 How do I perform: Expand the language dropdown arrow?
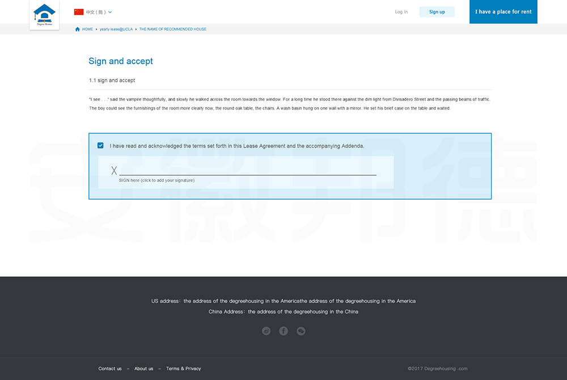coord(110,12)
